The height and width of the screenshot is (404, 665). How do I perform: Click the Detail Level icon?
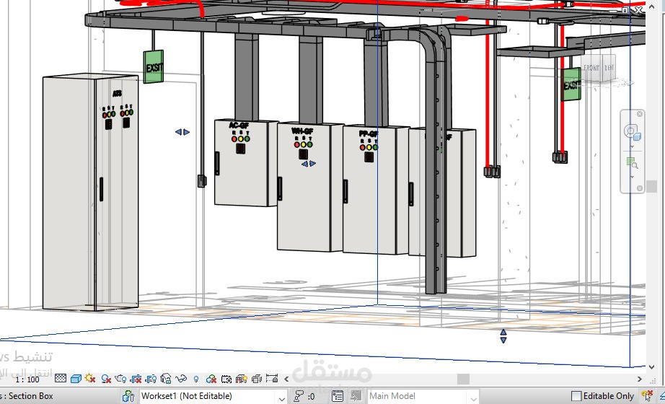point(61,379)
